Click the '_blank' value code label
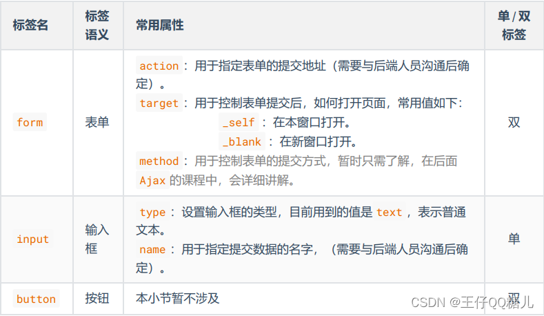The image size is (544, 316). [242, 142]
